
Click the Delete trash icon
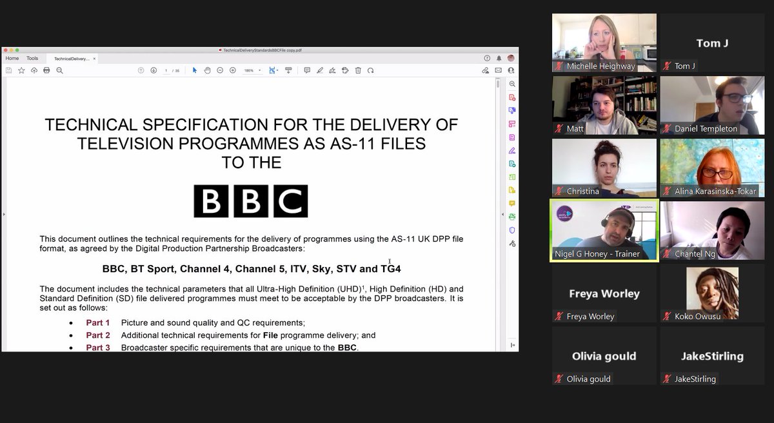point(358,70)
